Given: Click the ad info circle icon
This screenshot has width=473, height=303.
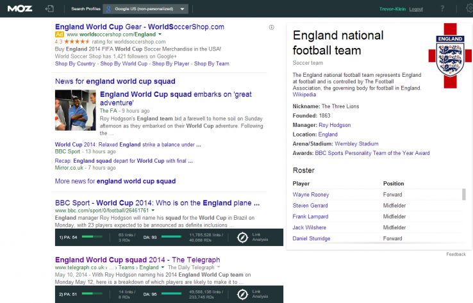Looking at the screenshot, I should pyautogui.click(x=272, y=27).
